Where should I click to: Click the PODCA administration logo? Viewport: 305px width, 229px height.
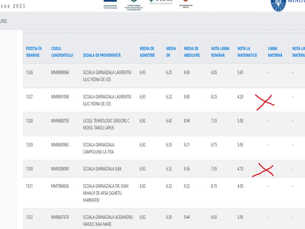coord(161,2)
